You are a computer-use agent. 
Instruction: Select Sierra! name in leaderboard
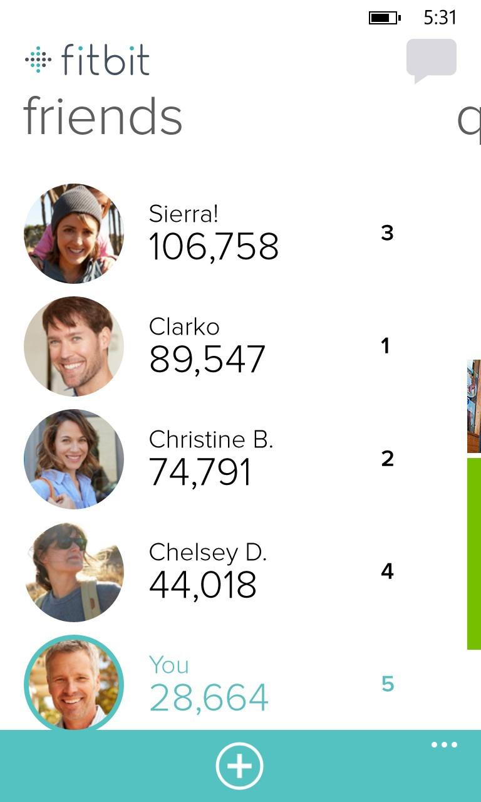(x=184, y=214)
